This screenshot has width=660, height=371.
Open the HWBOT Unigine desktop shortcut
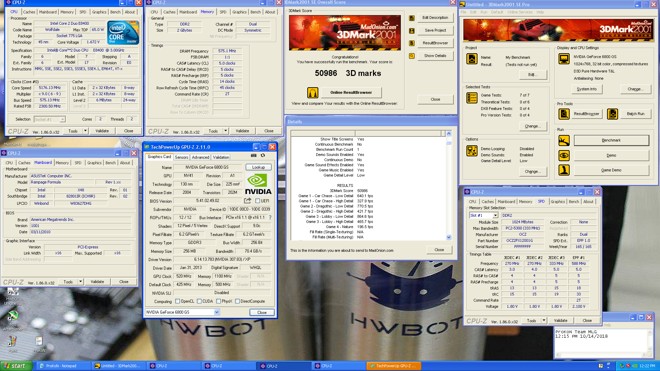tap(13, 296)
